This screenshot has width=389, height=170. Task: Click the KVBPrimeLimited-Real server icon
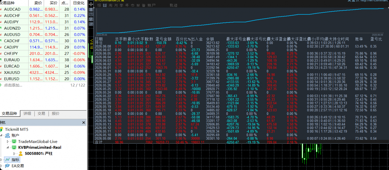pyautogui.click(x=14, y=148)
